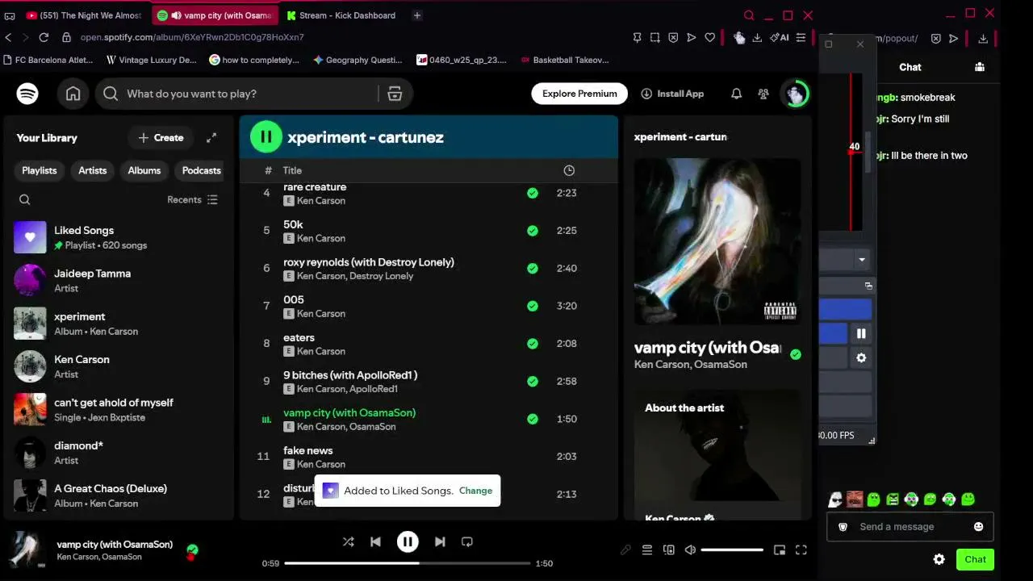Open Friend Activity icon
The width and height of the screenshot is (1033, 581).
point(763,94)
